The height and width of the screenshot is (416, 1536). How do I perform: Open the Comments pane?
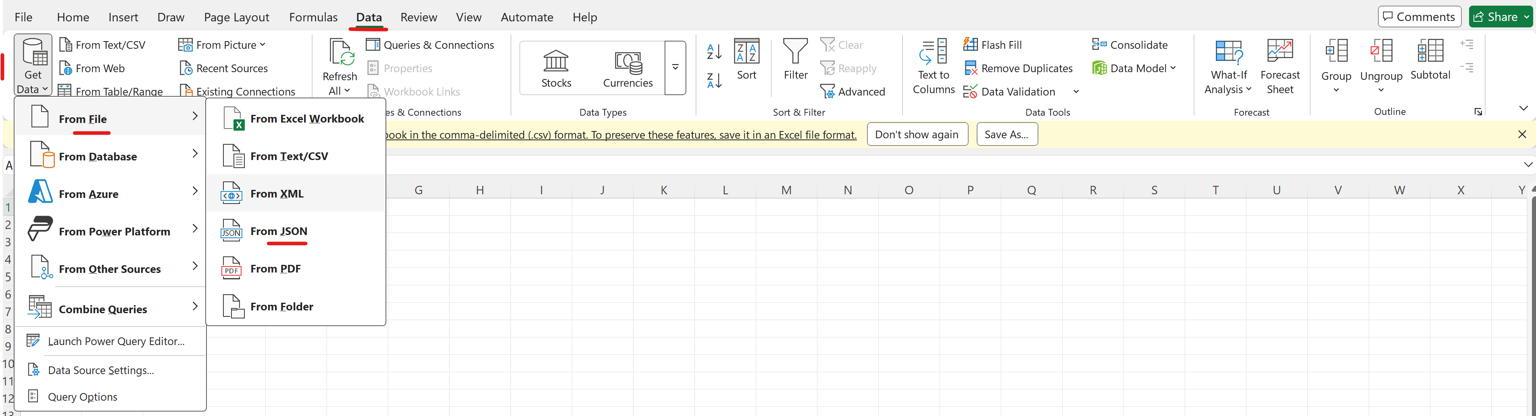tap(1419, 17)
